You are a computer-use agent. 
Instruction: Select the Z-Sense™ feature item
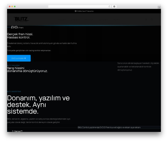coord(17,131)
